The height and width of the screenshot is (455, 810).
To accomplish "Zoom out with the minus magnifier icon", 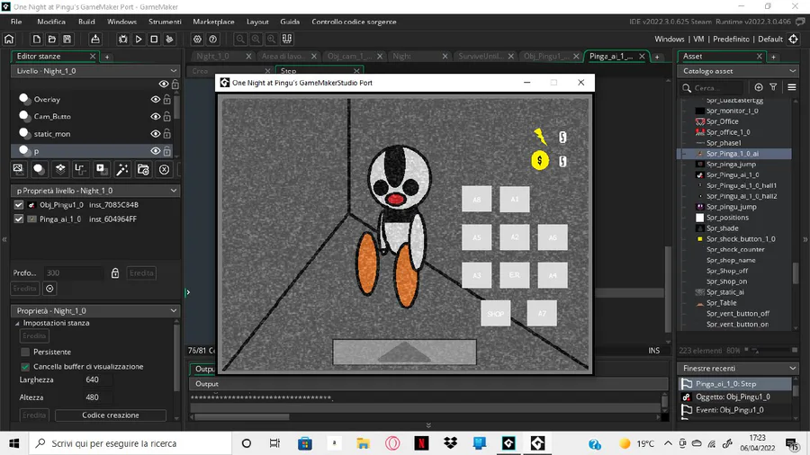I will [240, 40].
